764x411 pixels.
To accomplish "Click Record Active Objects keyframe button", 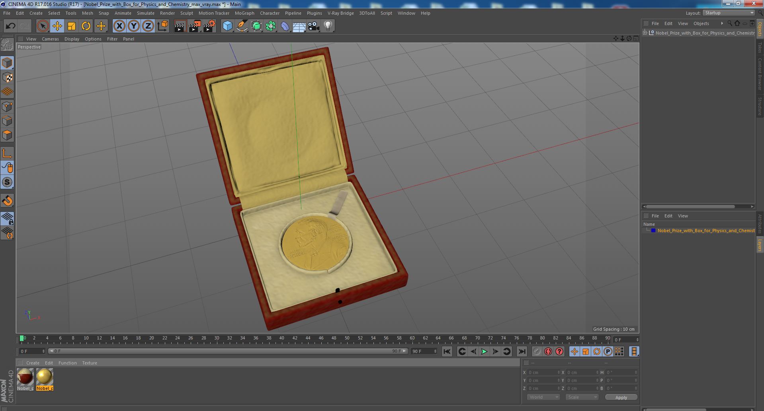I will [x=537, y=351].
